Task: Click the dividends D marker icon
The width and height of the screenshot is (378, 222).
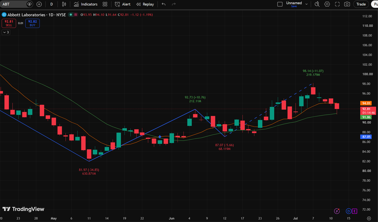Action: click(348, 211)
